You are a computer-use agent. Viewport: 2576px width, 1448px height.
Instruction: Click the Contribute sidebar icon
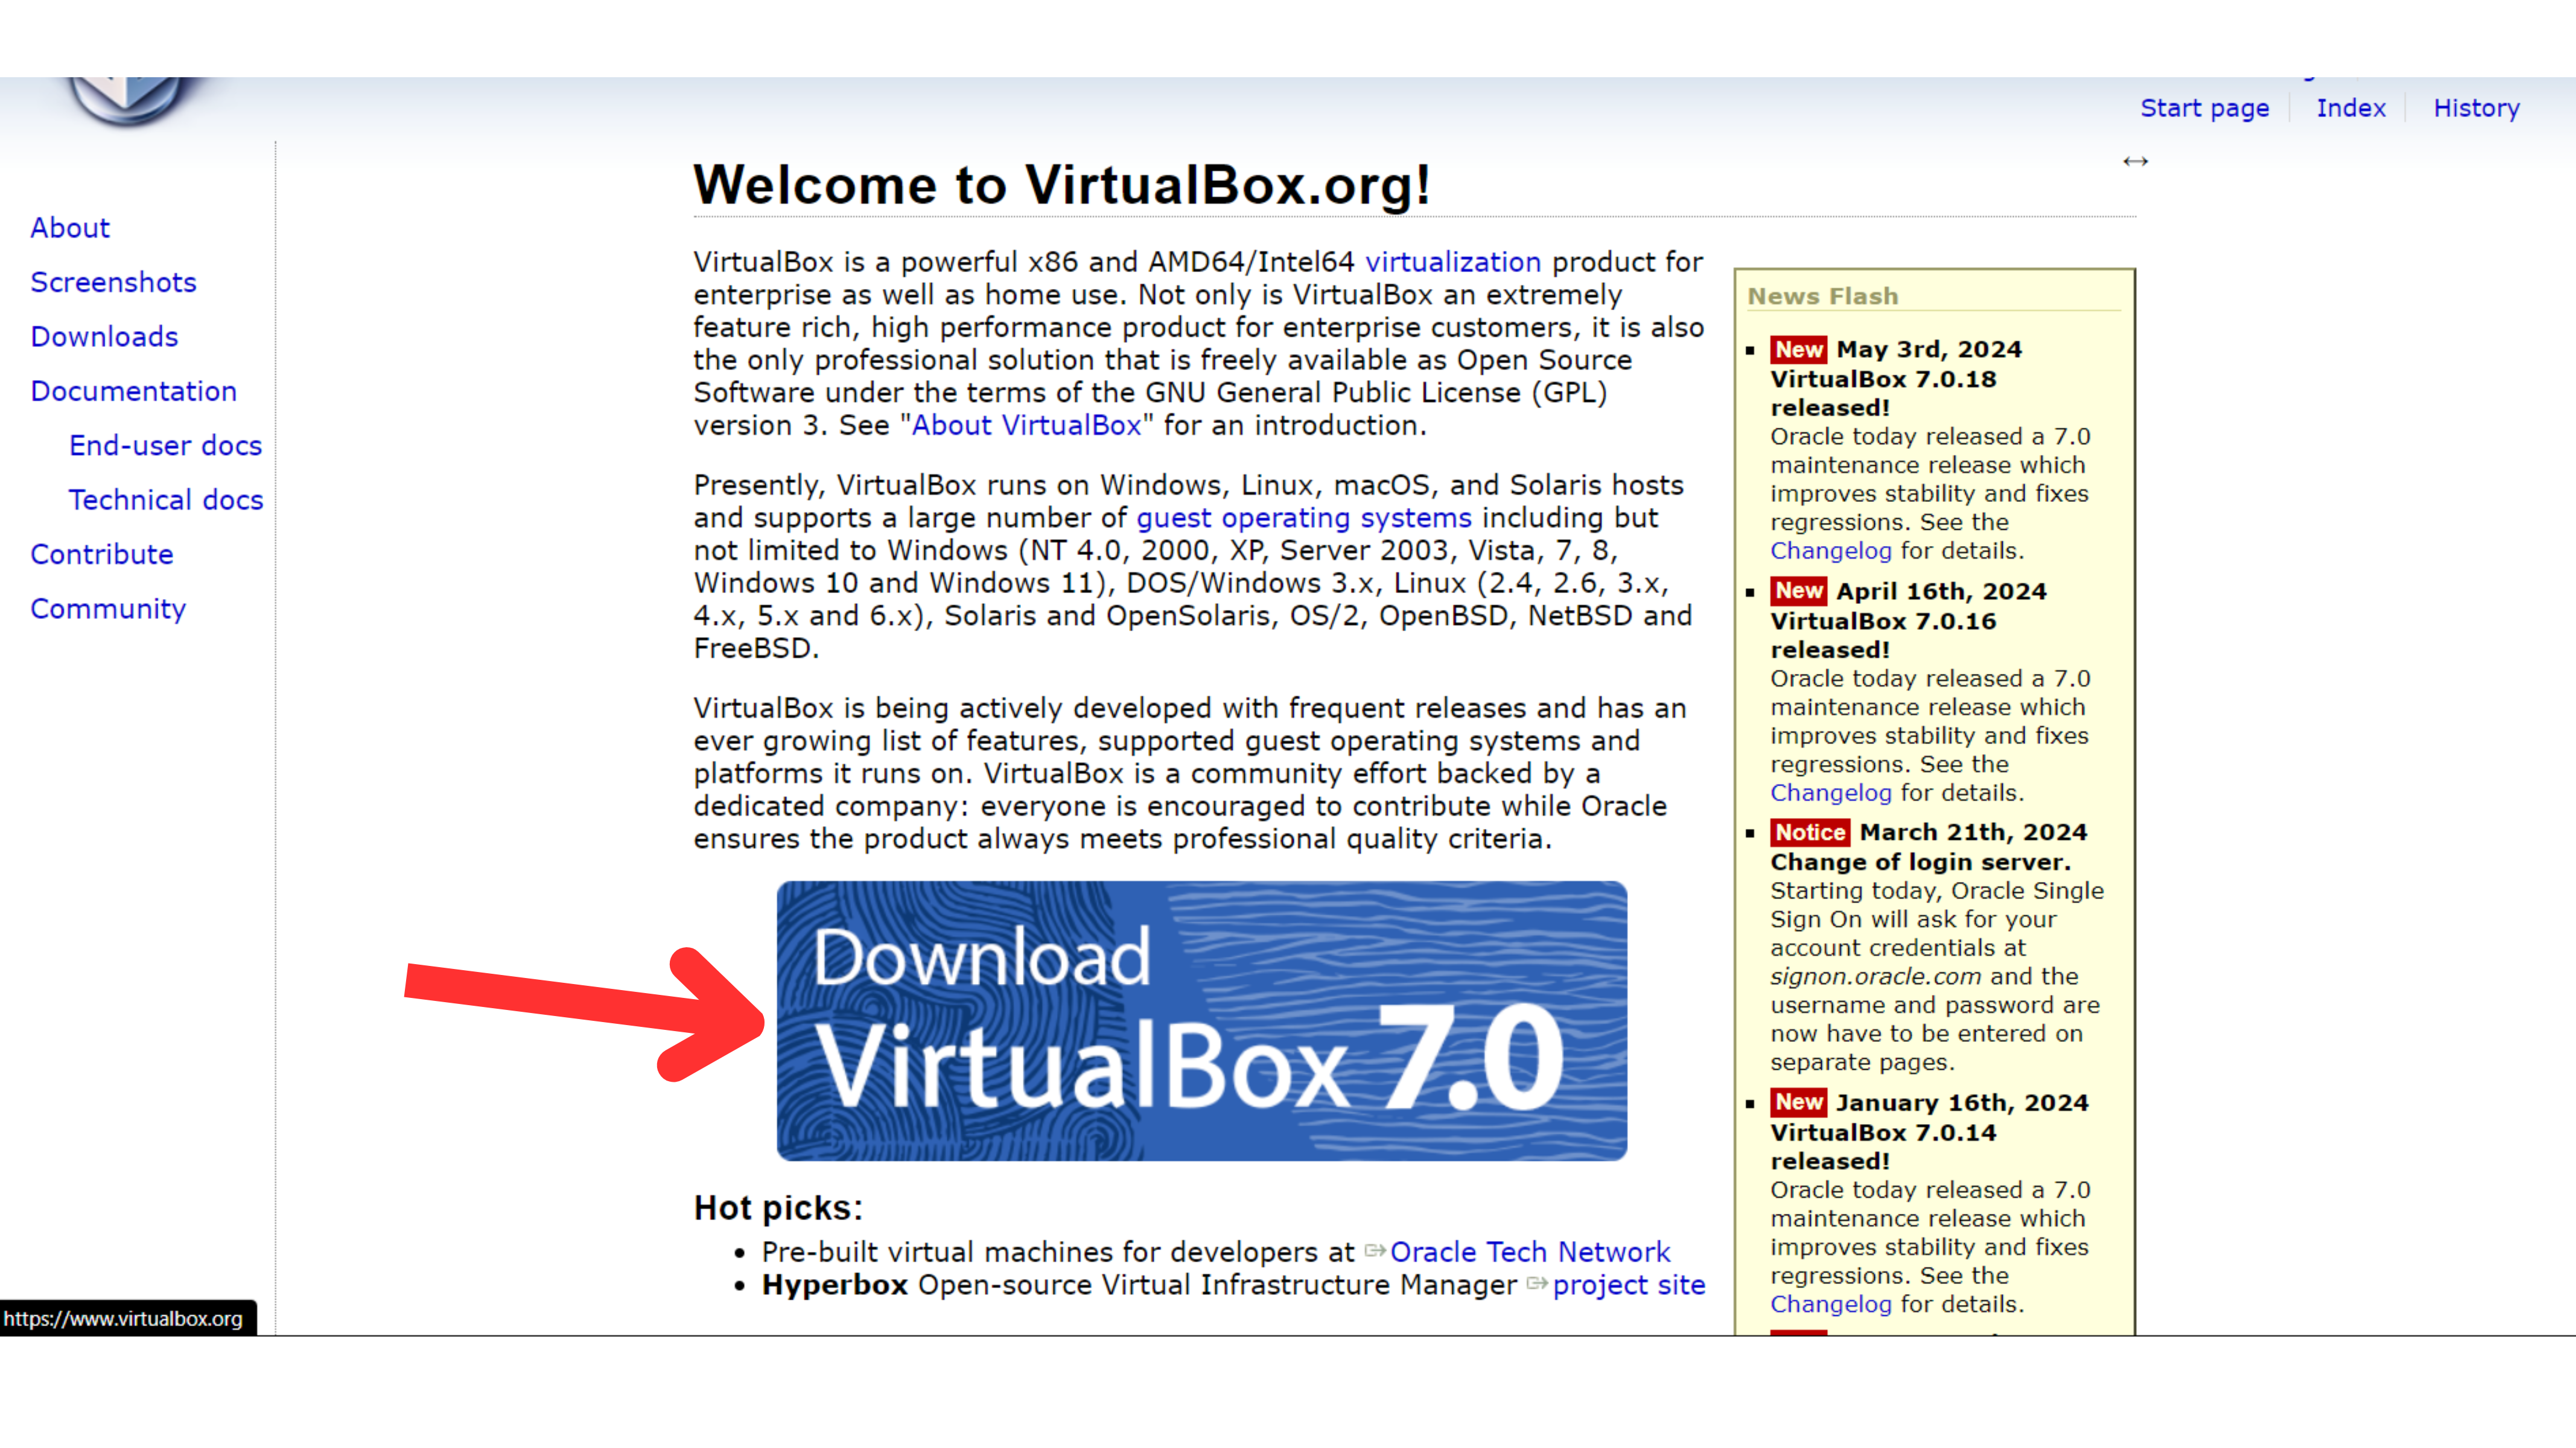tap(101, 553)
